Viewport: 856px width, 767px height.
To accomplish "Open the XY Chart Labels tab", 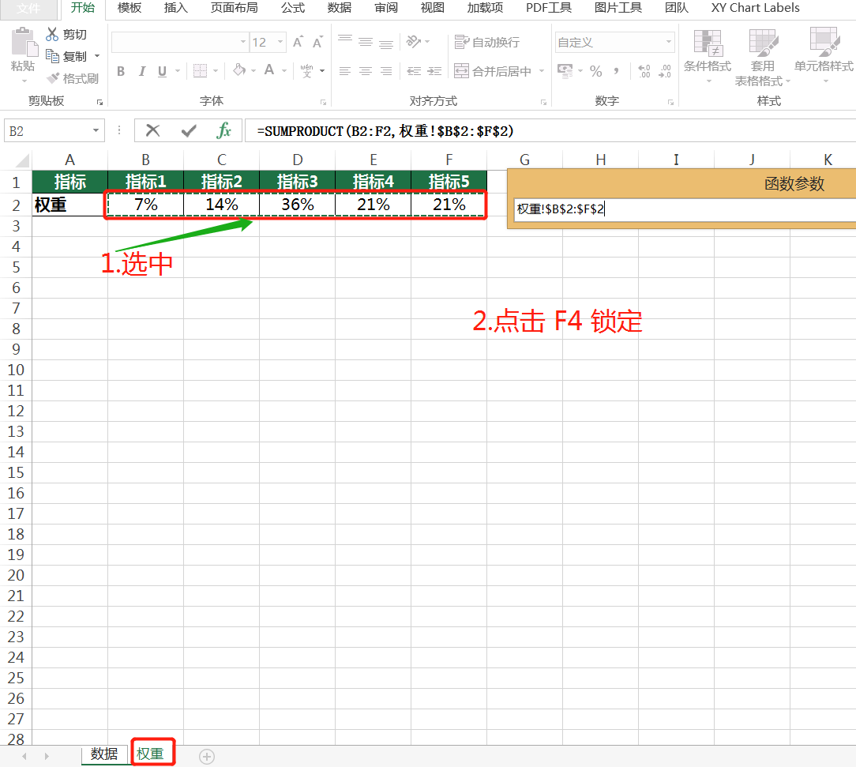I will pyautogui.click(x=755, y=8).
